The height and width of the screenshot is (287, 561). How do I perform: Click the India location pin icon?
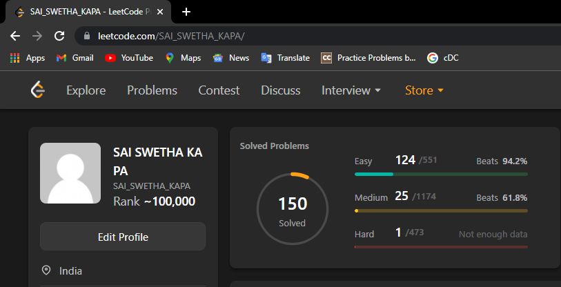[46, 270]
